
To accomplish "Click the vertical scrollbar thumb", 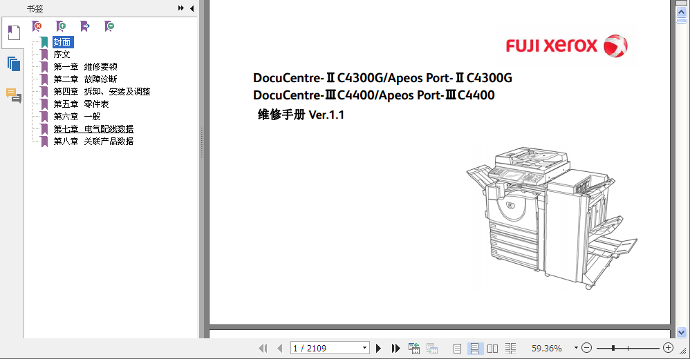I will coord(681,21).
